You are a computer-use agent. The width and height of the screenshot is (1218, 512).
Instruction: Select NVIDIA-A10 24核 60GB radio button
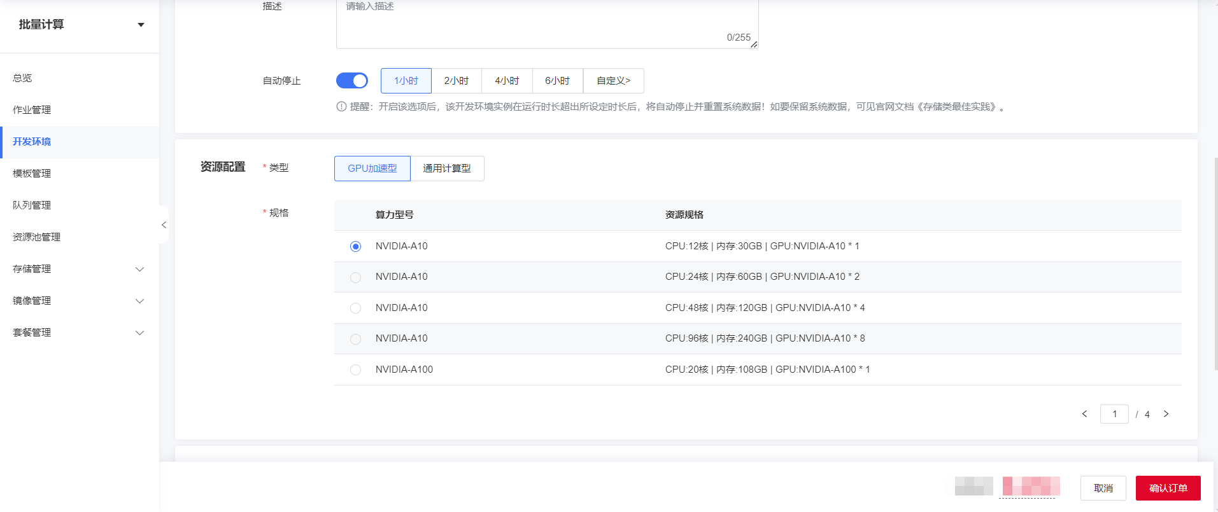tap(355, 277)
